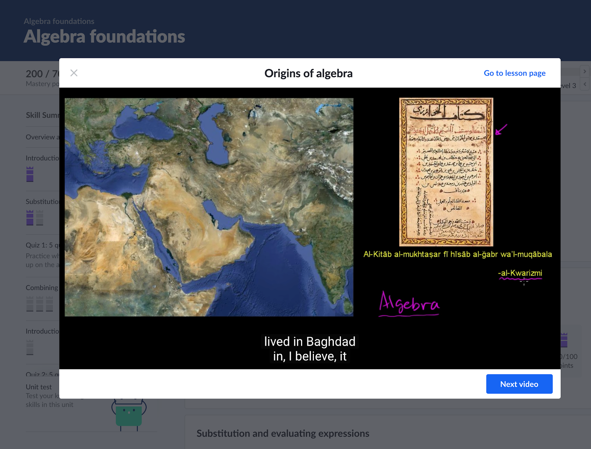Click the Origins of algebra modal title
This screenshot has height=449, width=591.
[308, 73]
